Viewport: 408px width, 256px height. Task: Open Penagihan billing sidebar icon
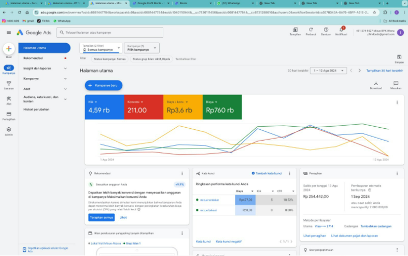[x=8, y=114]
